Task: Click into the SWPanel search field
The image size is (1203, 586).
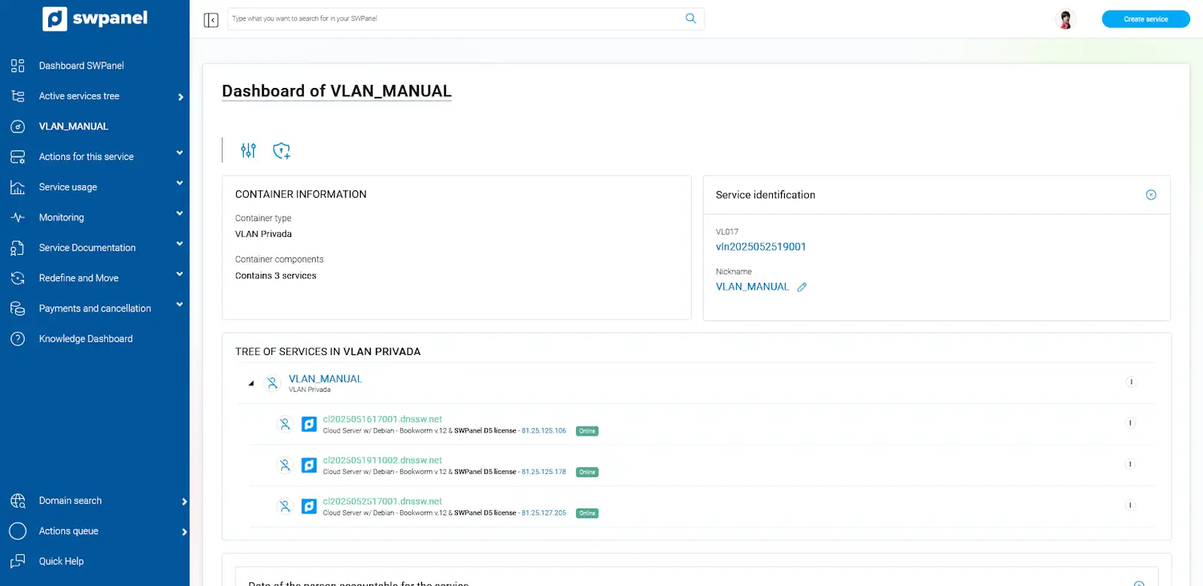Action: (451, 19)
